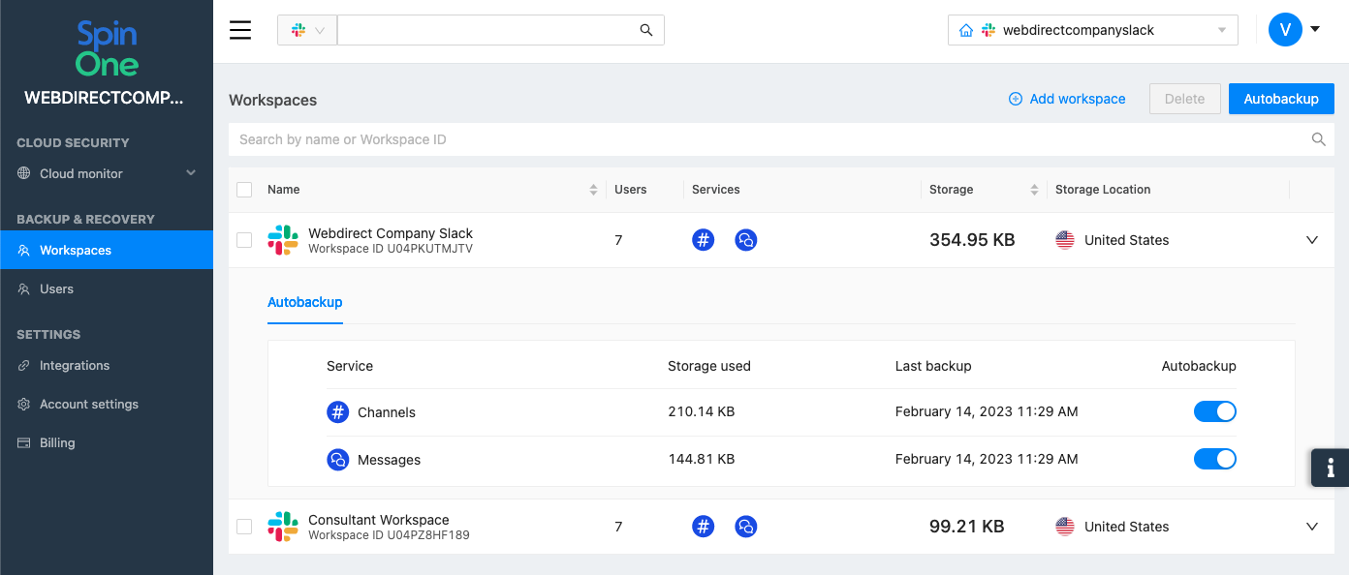Click magnifier icon in workspace search field

pos(1318,139)
